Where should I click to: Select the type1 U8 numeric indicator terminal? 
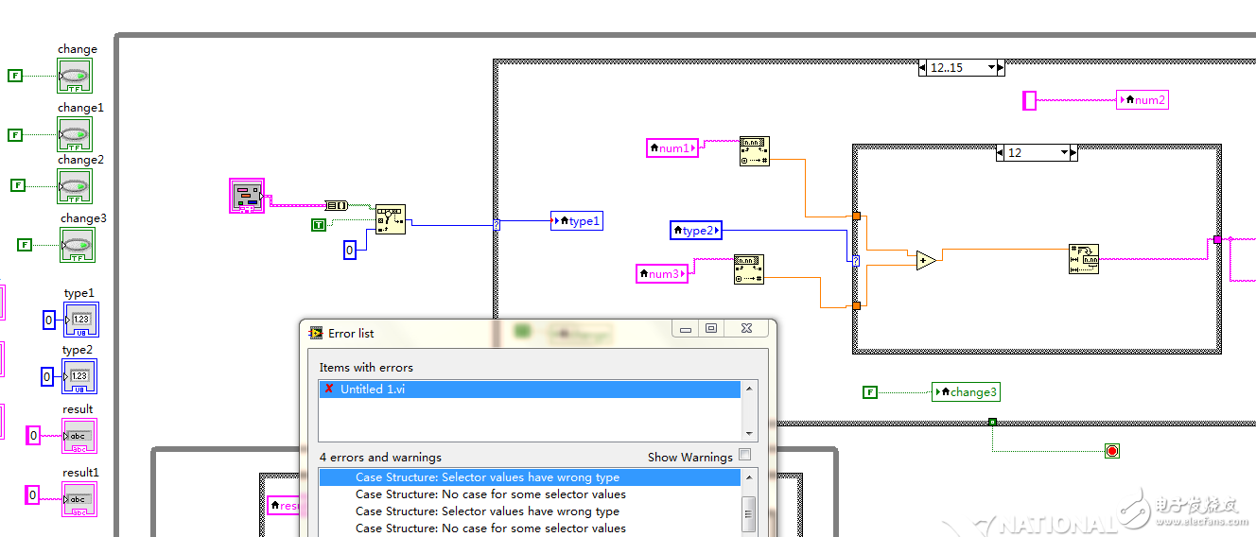pos(80,320)
